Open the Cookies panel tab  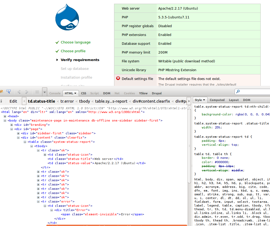click(x=129, y=93)
